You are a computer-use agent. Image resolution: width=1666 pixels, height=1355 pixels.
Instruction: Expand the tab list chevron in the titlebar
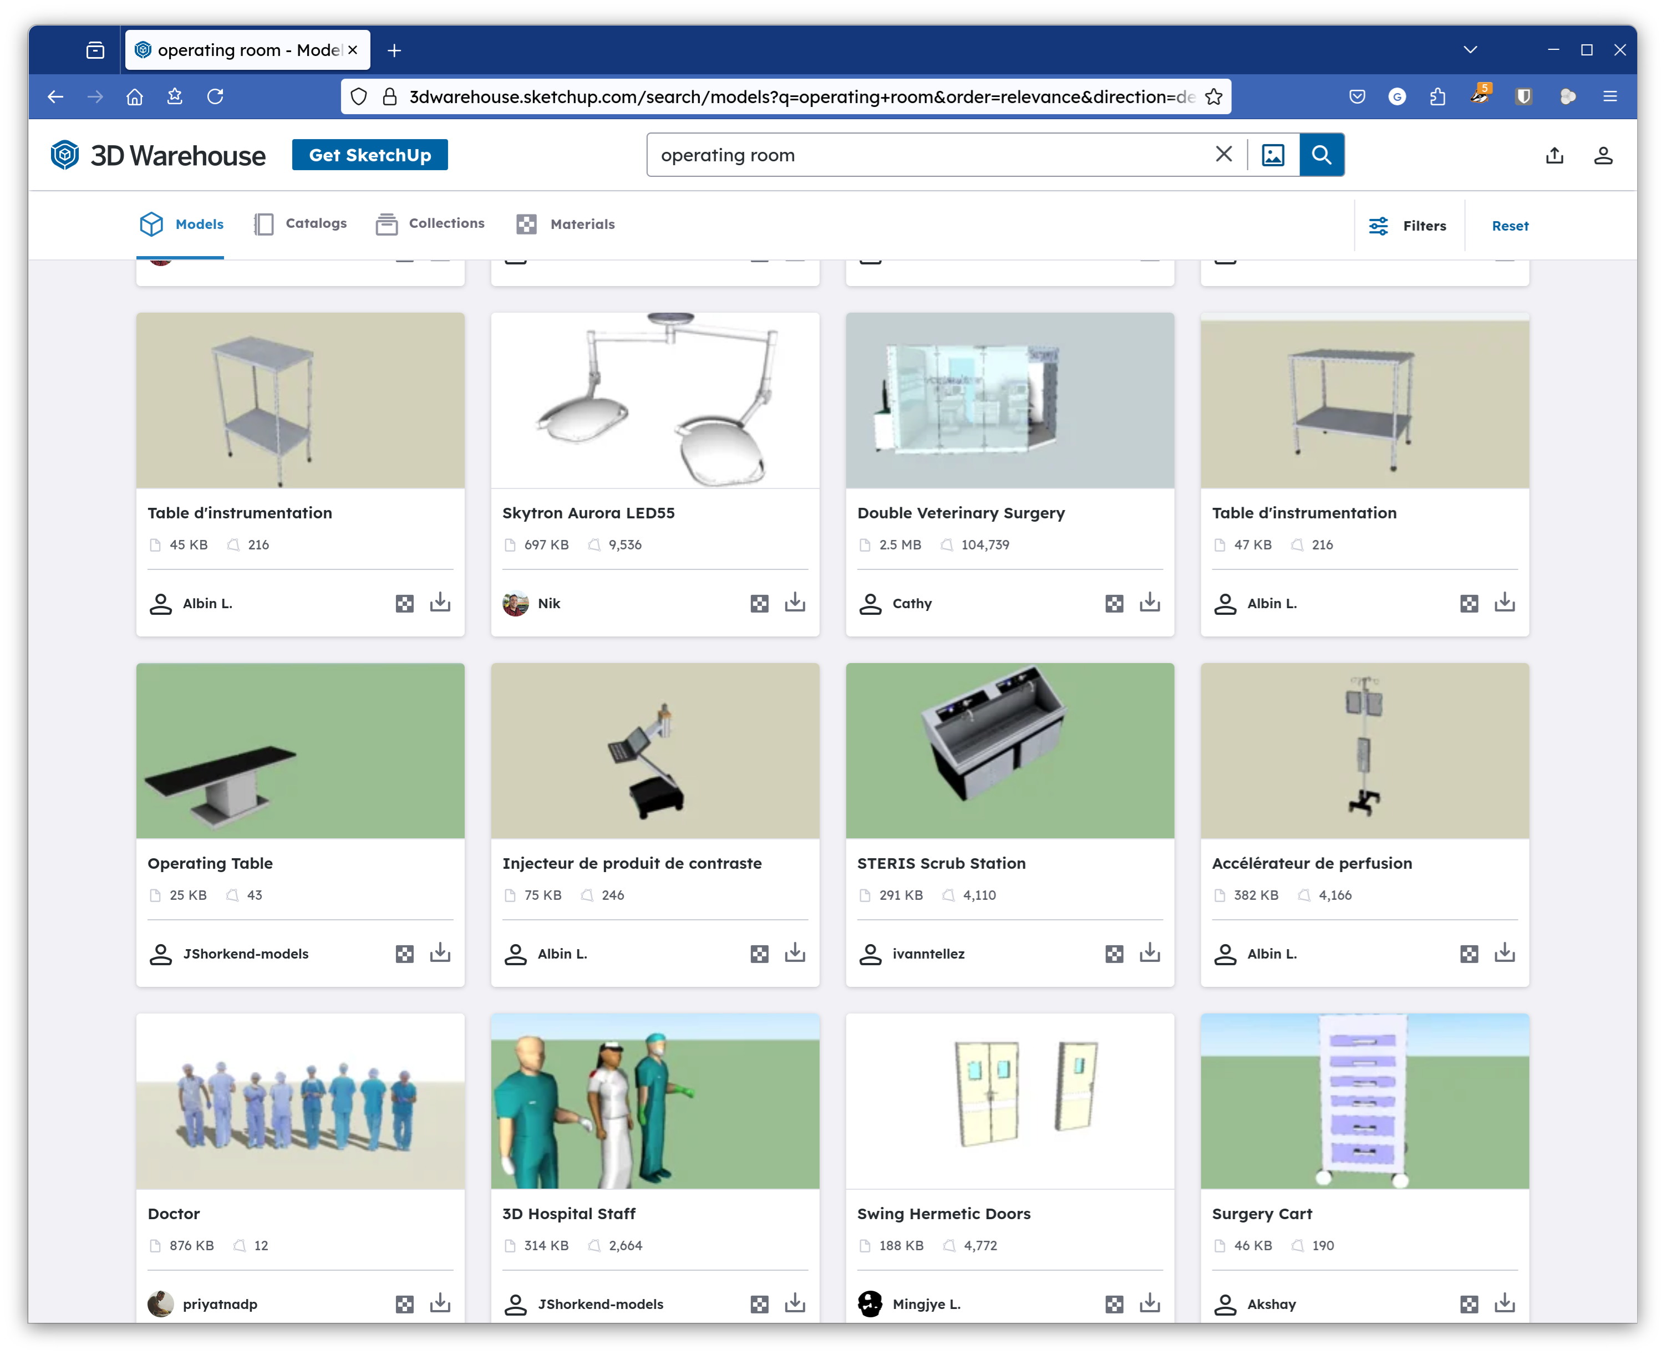tap(1470, 49)
